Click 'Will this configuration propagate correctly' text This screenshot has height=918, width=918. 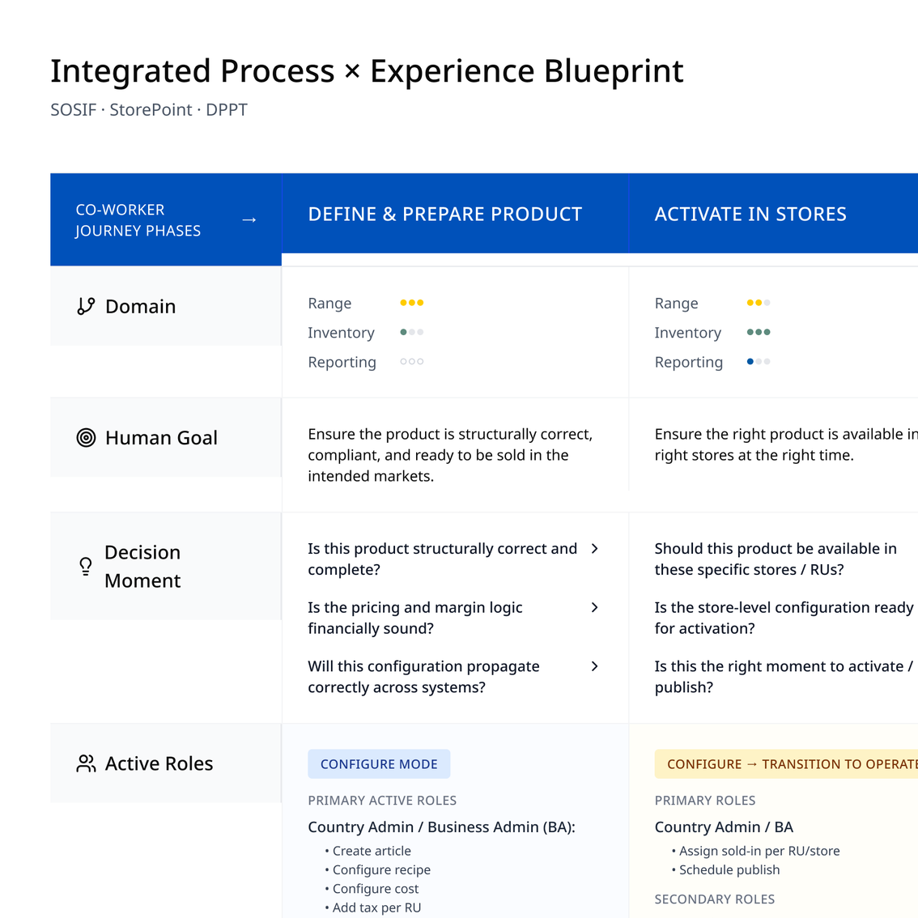tap(424, 677)
